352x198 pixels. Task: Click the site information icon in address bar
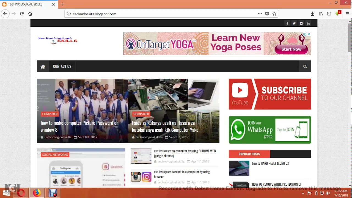pyautogui.click(x=69, y=14)
